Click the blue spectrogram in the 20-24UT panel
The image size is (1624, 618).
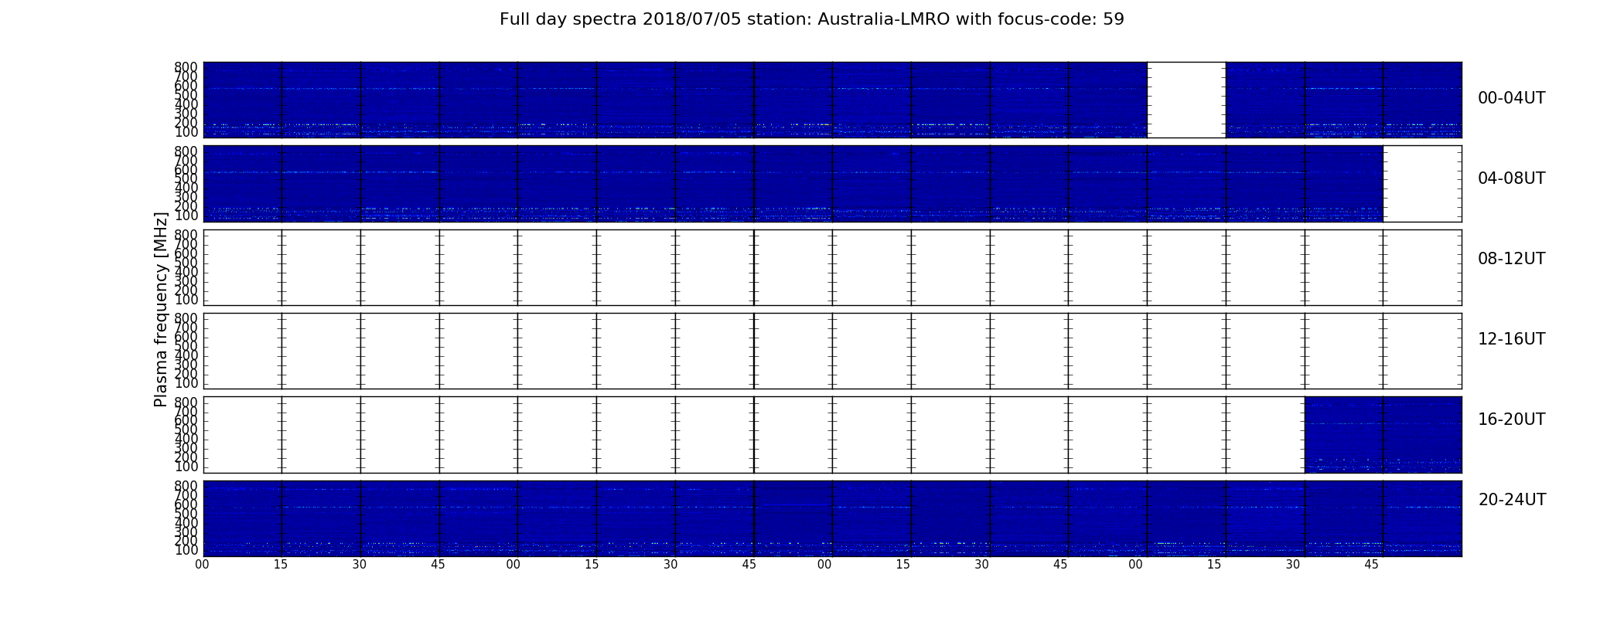click(832, 518)
